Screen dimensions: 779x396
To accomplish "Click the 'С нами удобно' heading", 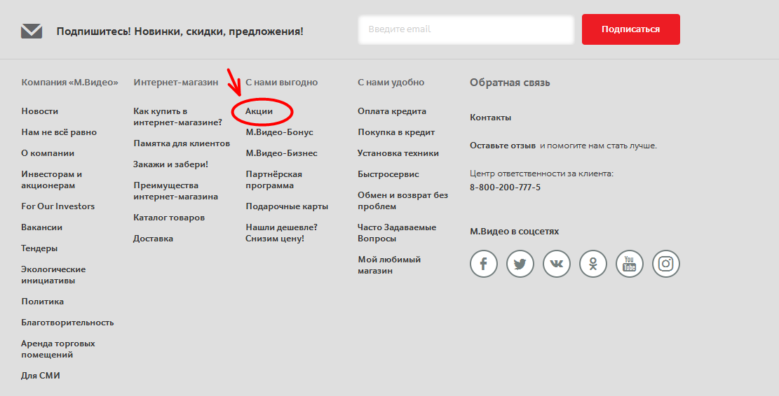I will (x=391, y=83).
